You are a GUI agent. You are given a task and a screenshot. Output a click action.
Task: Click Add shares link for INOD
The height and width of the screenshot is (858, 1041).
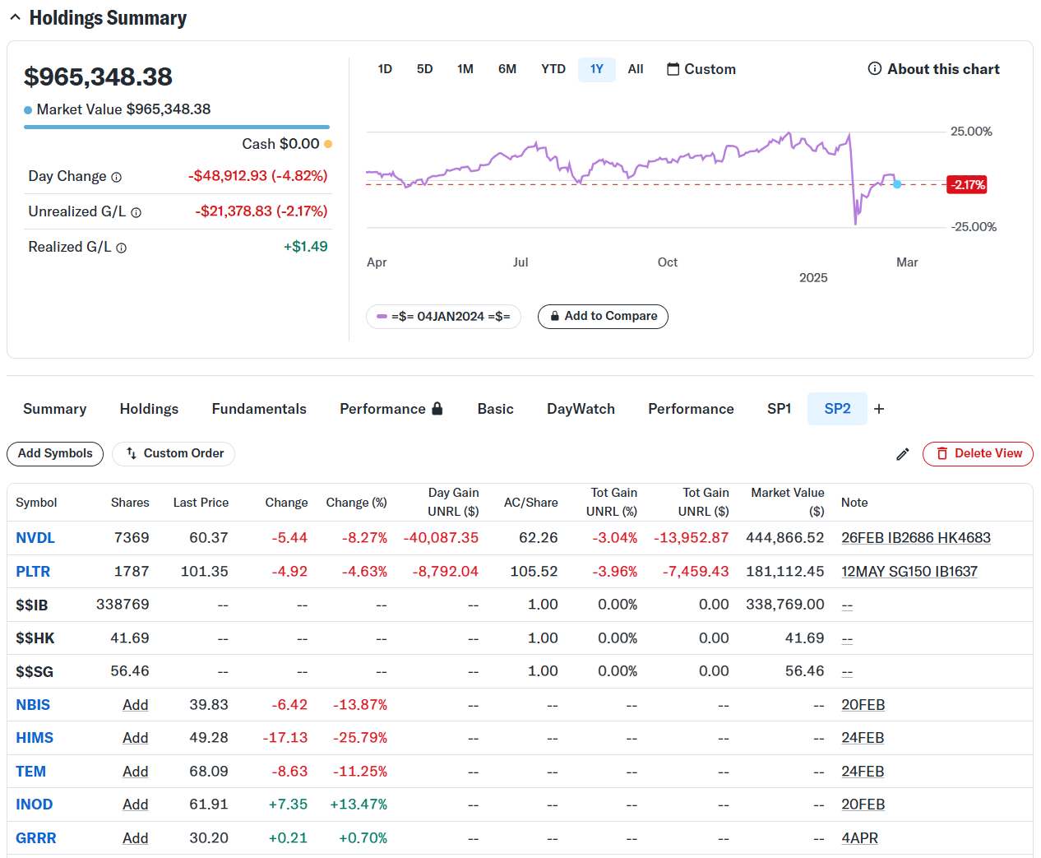point(136,805)
